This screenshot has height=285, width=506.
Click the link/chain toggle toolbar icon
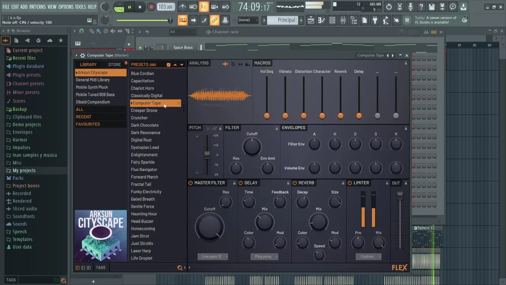[215, 20]
